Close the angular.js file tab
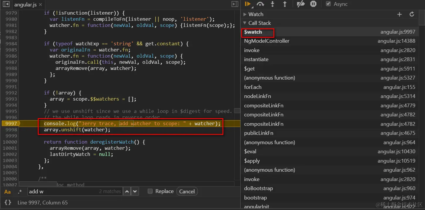The height and width of the screenshot is (210, 425). pyautogui.click(x=40, y=5)
